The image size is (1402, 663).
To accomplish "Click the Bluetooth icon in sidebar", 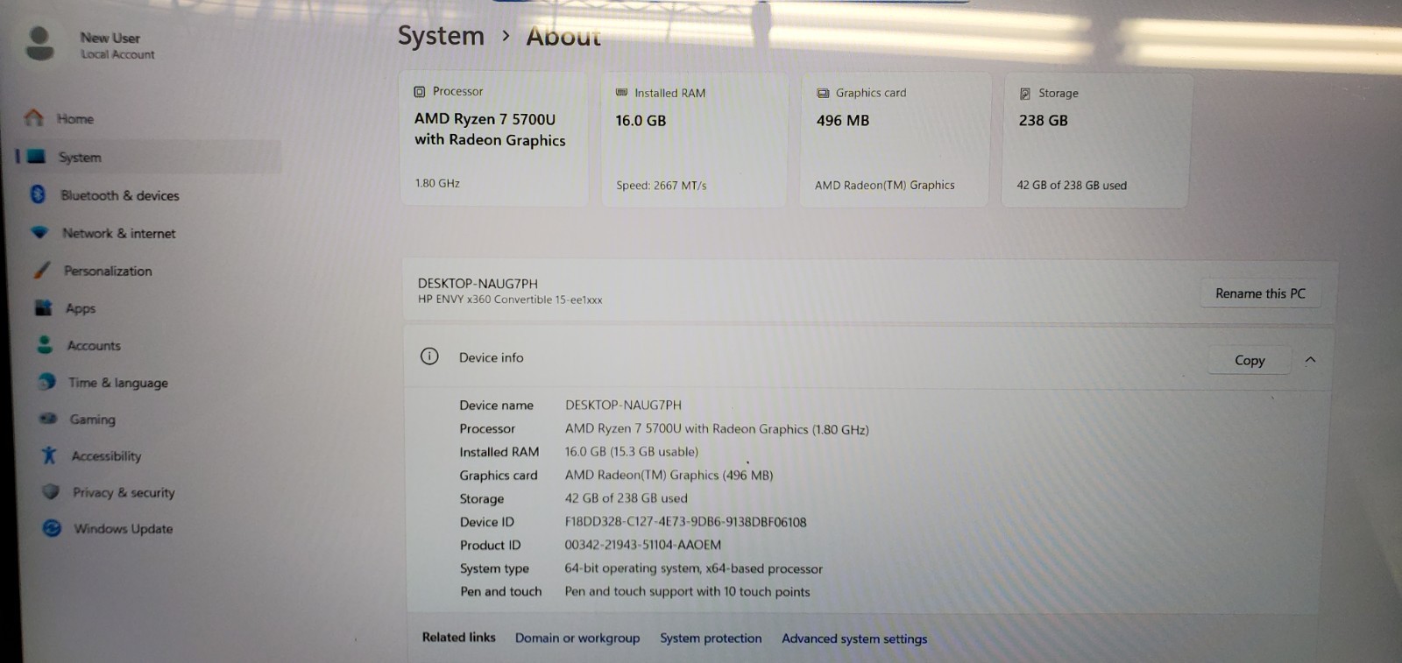I will 38,194.
